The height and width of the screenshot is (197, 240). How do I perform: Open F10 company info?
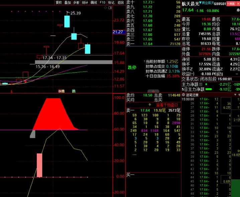[x=102, y=2]
